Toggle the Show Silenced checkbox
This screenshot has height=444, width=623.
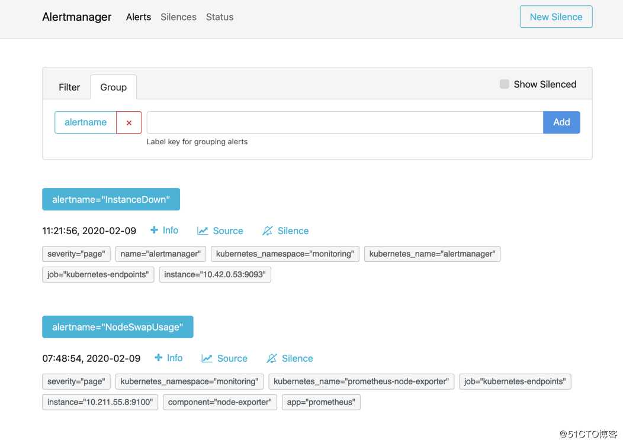click(x=504, y=84)
